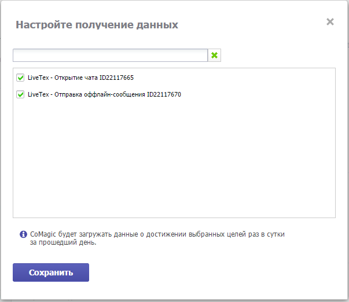
Task: Click the ID22117670 goal identifier text
Action: pyautogui.click(x=164, y=94)
